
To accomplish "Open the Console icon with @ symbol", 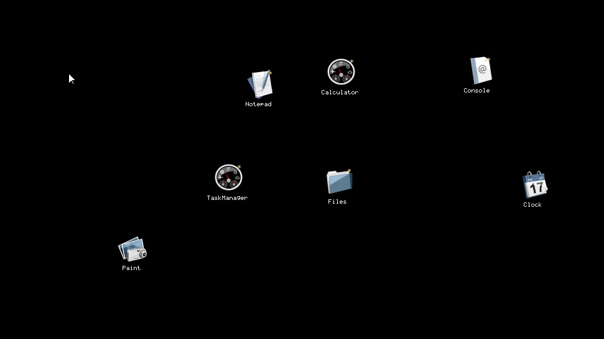I will [x=481, y=70].
